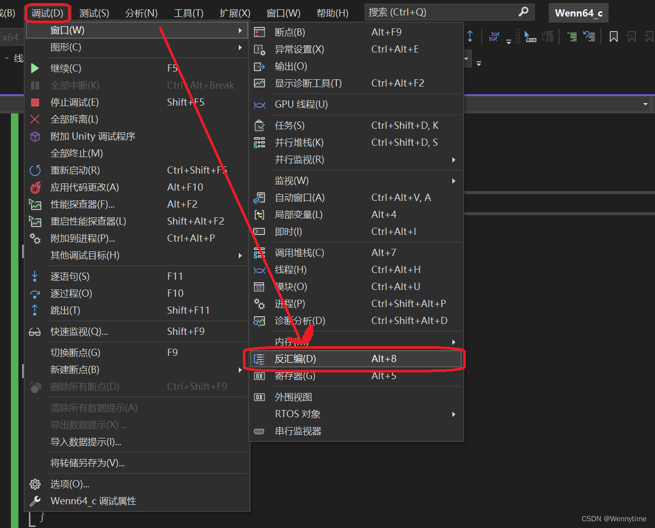The width and height of the screenshot is (655, 528).
Task: Click the 逐过程(O) step-over arrow icon
Action: coord(35,294)
